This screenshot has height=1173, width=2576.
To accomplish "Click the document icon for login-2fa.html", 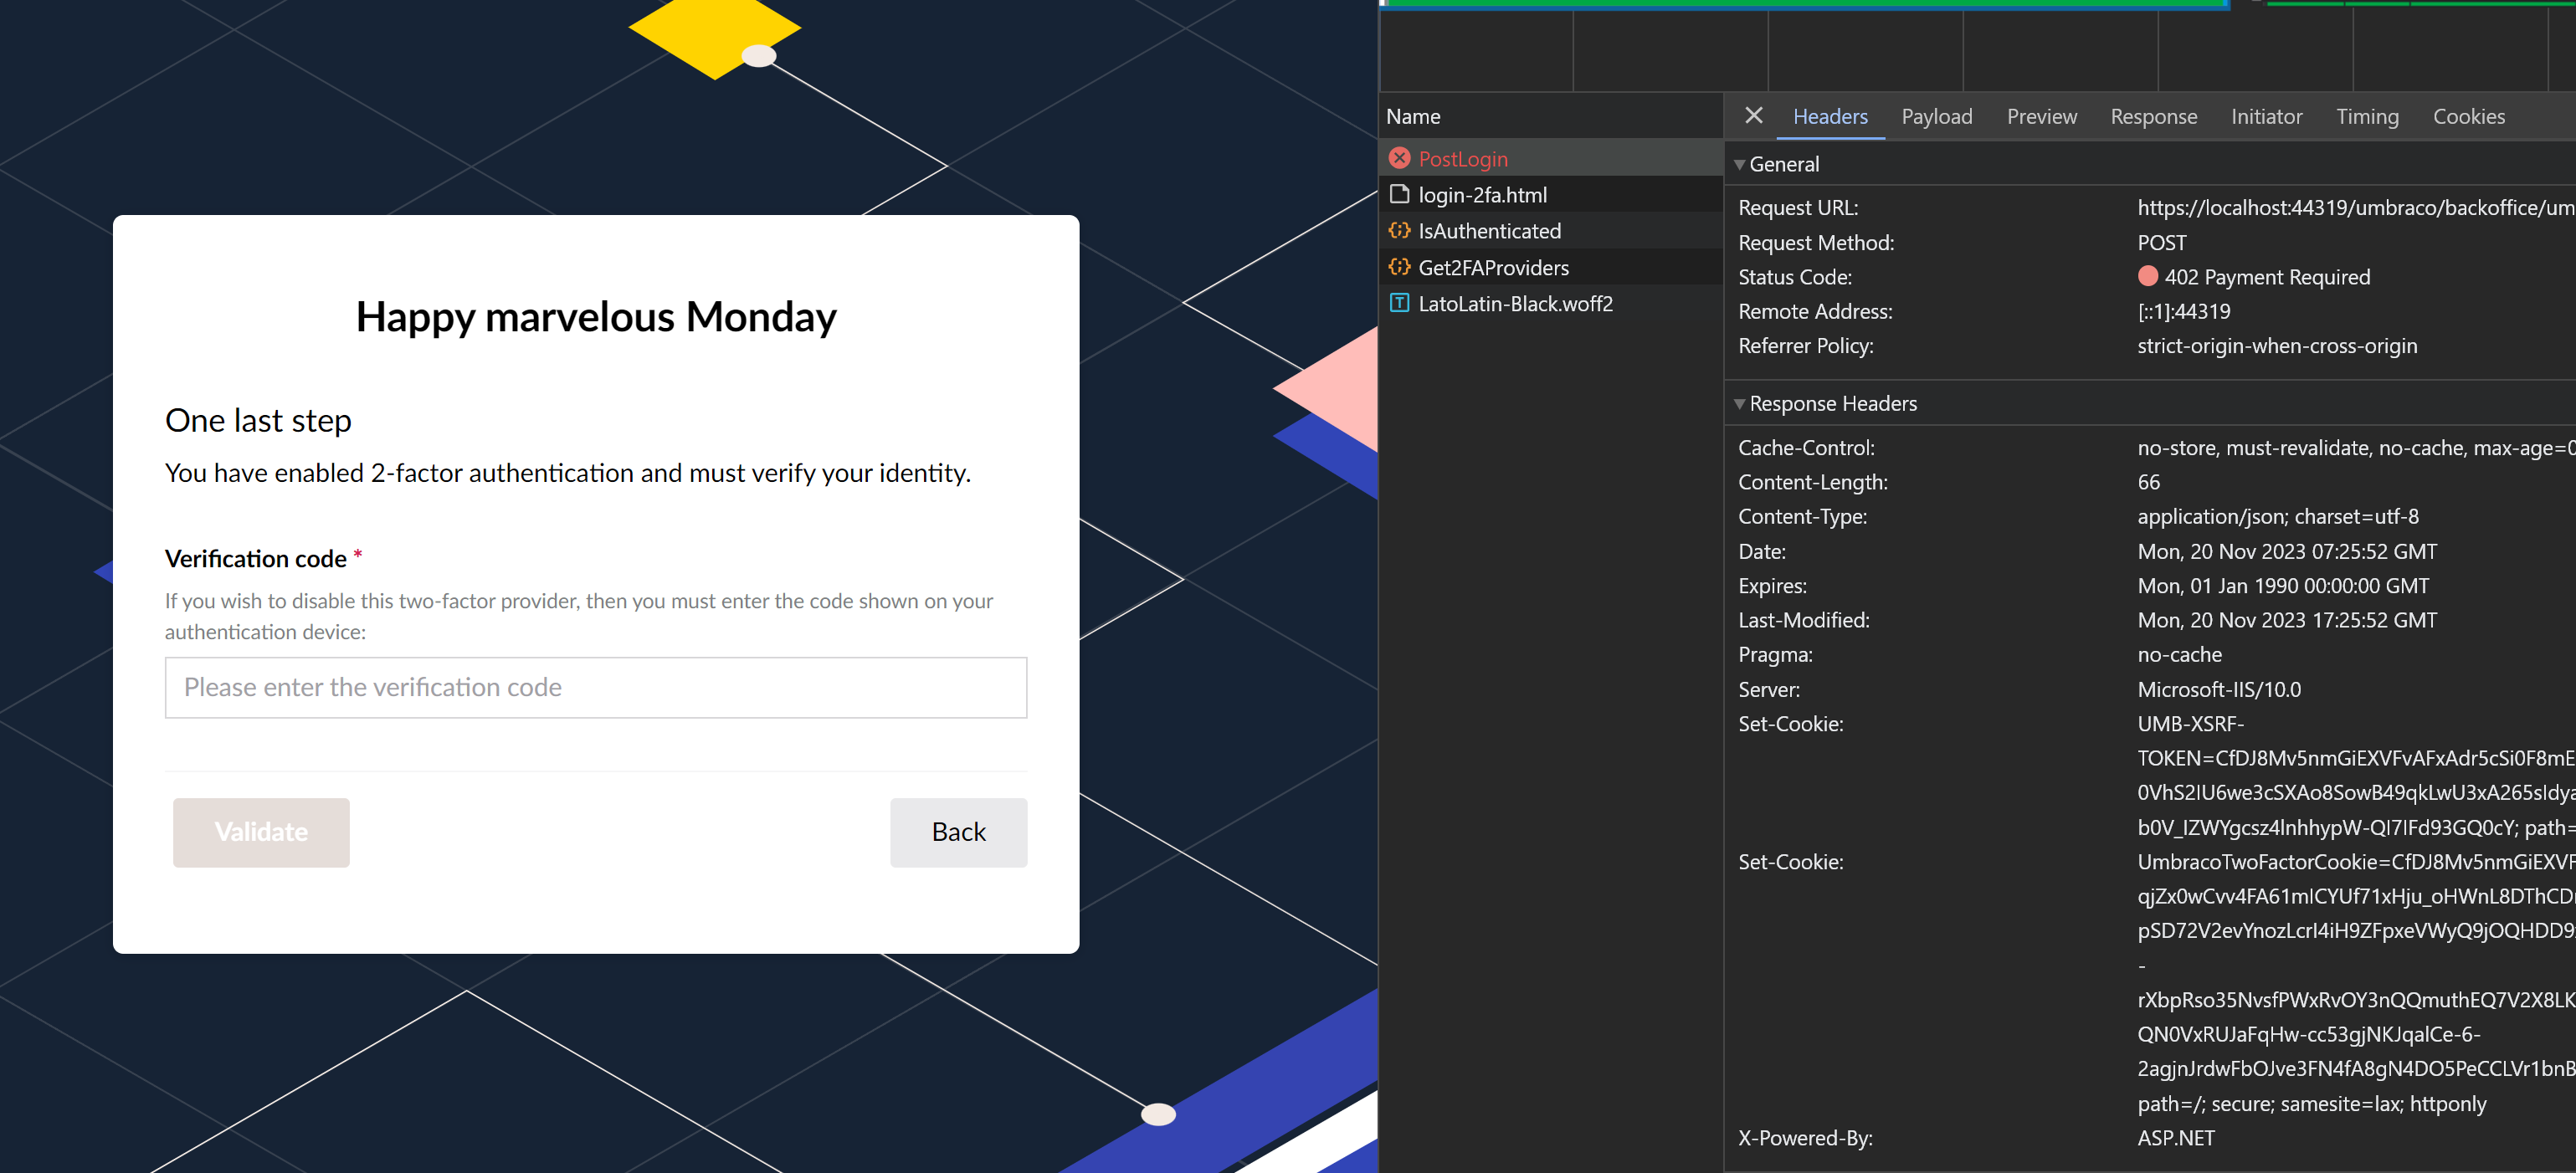I will tap(1399, 194).
